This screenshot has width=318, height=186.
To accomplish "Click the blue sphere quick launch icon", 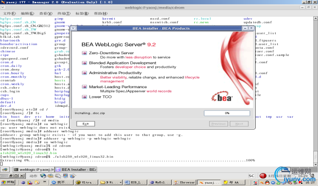I will tap(23, 183).
